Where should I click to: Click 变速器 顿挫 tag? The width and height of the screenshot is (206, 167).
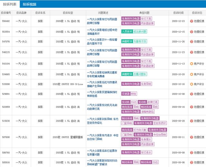pos(129,94)
